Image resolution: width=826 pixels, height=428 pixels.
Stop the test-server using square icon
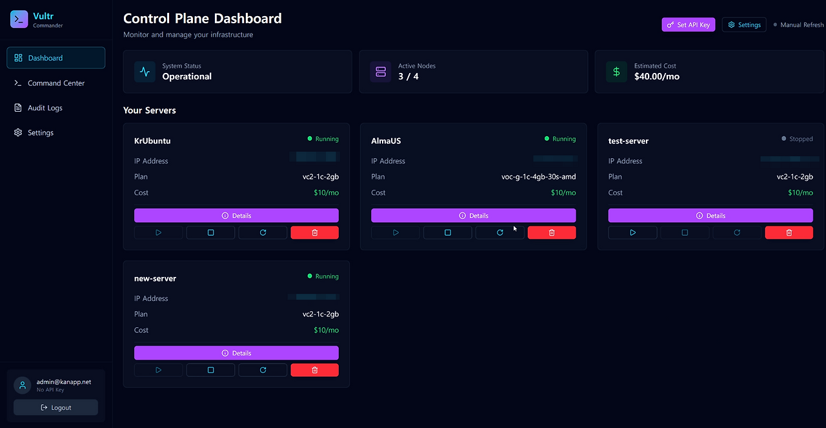tap(685, 232)
